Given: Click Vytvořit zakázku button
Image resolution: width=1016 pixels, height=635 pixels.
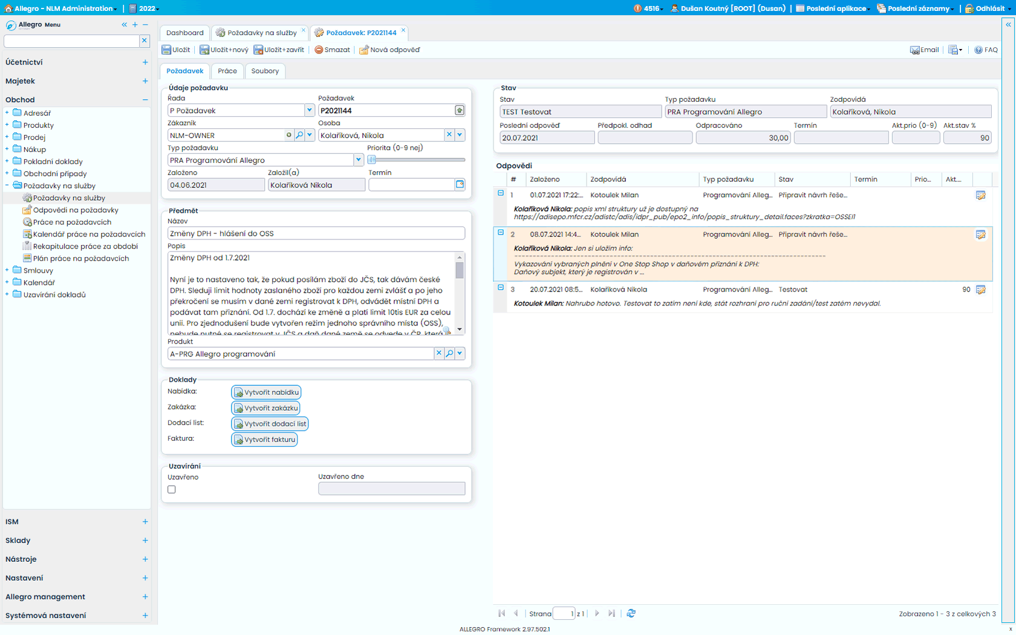Looking at the screenshot, I should click(265, 408).
